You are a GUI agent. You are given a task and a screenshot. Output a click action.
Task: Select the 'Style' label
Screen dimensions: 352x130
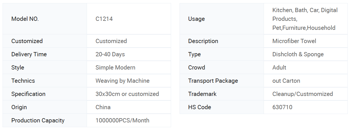click(x=18, y=68)
